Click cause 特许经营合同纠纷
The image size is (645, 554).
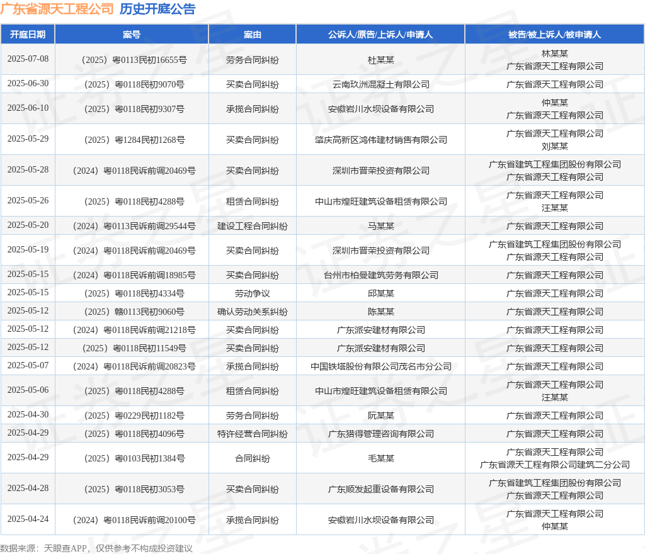pos(252,434)
